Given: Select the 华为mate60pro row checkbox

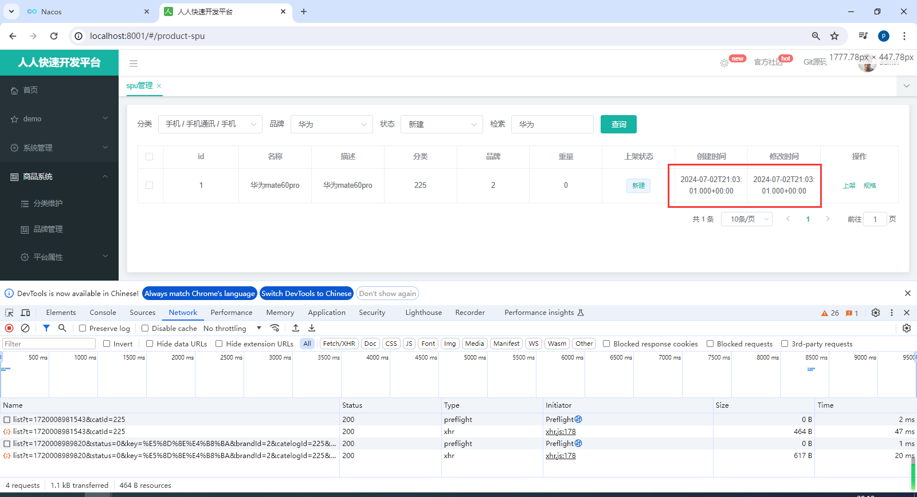Looking at the screenshot, I should (150, 186).
